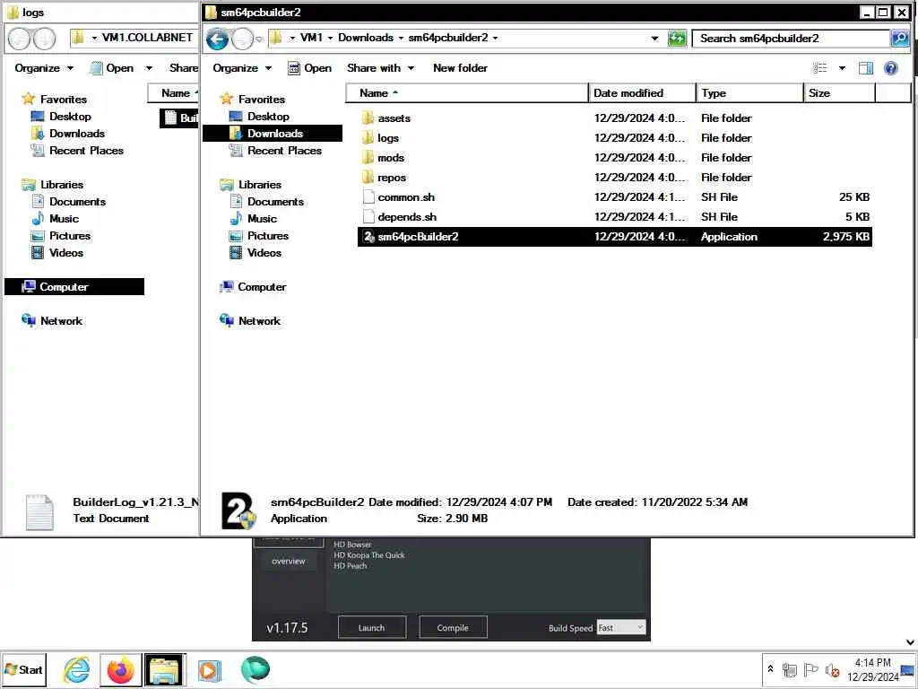Open the Share with dropdown
This screenshot has width=918, height=689.
click(x=380, y=68)
